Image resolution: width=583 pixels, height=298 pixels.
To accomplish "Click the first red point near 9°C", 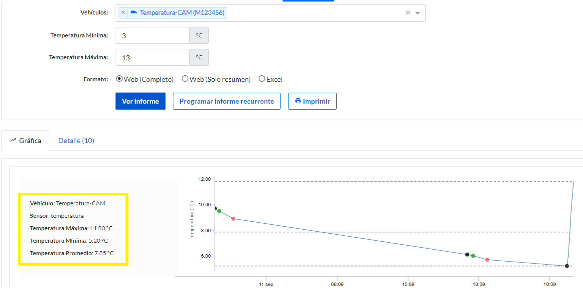I will click(233, 218).
